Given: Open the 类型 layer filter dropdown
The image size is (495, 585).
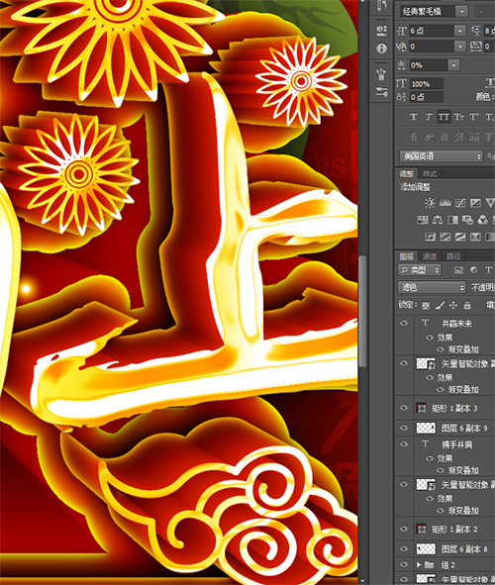Looking at the screenshot, I should click(420, 270).
